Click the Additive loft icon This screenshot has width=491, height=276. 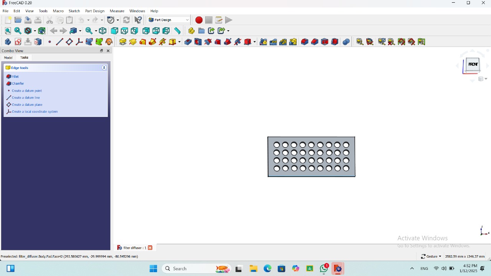pos(143,42)
